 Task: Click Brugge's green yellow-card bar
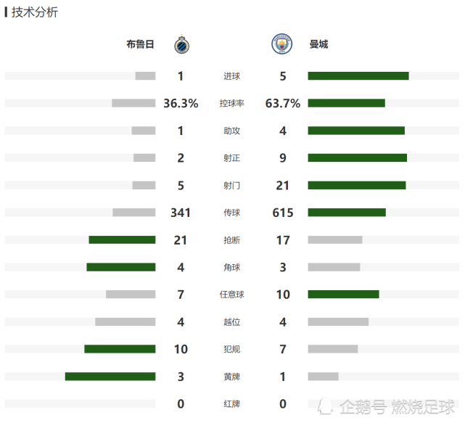[110, 377]
